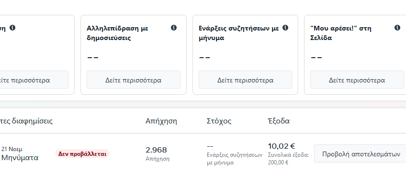Click the Συνολικά έξοδα: 200,00 € text

pyautogui.click(x=288, y=159)
